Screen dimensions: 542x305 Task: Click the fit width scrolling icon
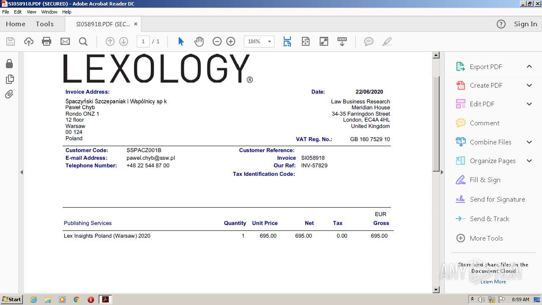click(288, 42)
